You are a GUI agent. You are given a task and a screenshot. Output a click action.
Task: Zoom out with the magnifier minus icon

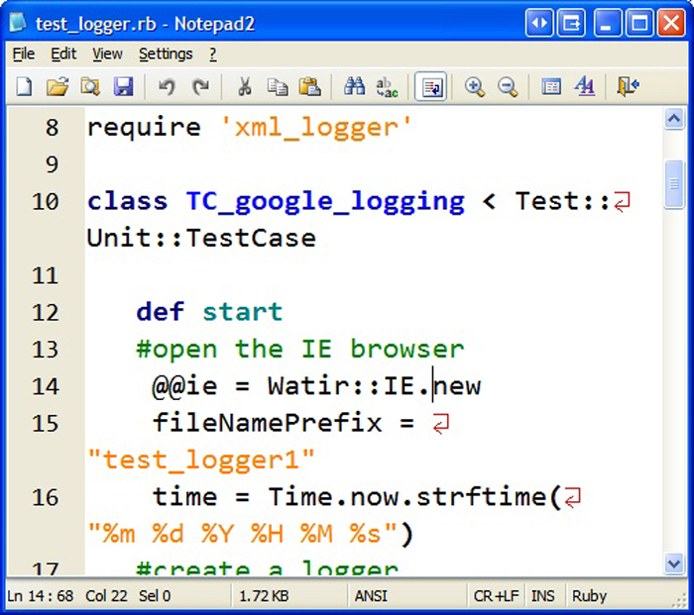coord(508,86)
